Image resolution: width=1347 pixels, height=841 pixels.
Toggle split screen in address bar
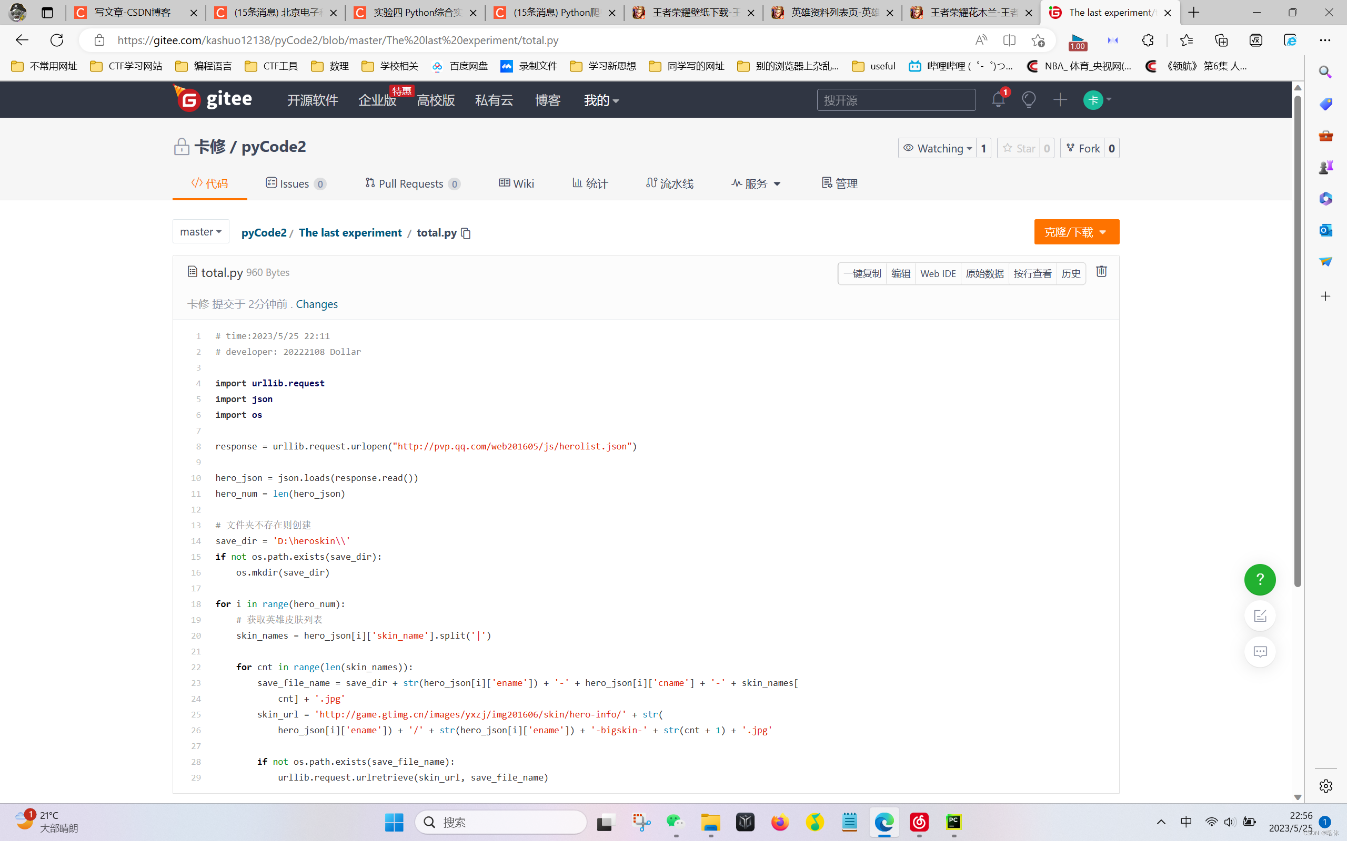(x=1009, y=40)
